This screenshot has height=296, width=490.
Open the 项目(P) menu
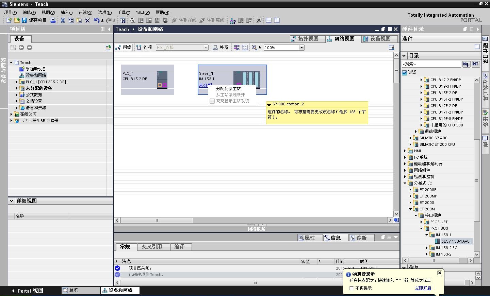pos(10,13)
